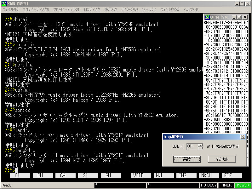Image resolution: width=252 pixels, height=189 pixels.
Task: Open the 表示(V) menu
Action: pyautogui.click(x=111, y=9)
